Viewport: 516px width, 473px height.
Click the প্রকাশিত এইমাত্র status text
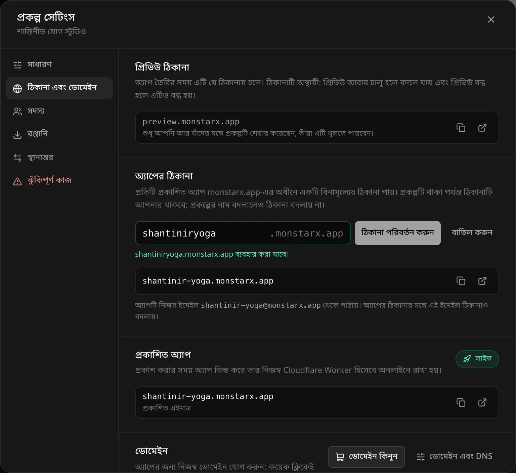pos(167,408)
